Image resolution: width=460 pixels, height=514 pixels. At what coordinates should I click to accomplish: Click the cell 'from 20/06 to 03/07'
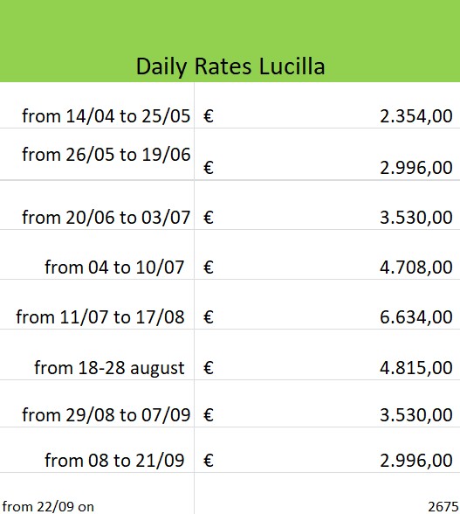point(97,205)
